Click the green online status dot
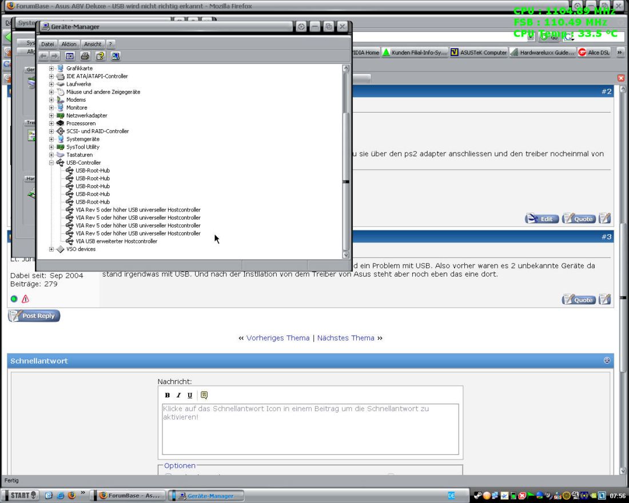The width and height of the screenshot is (629, 503). tap(14, 299)
